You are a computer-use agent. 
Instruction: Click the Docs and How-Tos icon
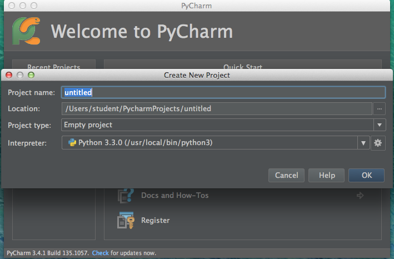coord(126,196)
